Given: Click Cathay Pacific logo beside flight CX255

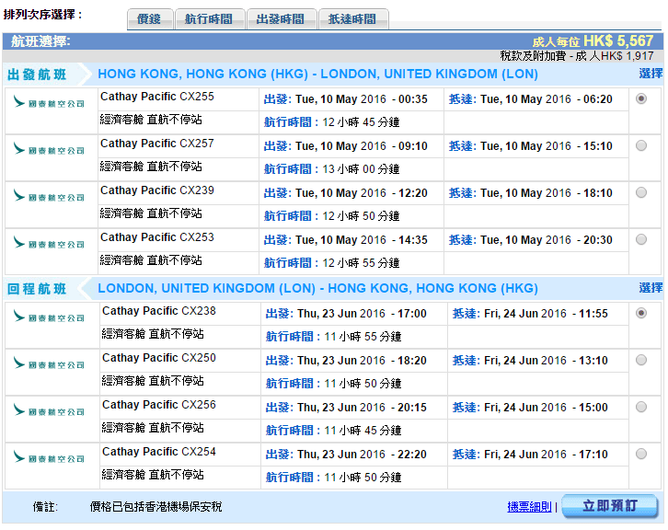Looking at the screenshot, I should point(49,101).
